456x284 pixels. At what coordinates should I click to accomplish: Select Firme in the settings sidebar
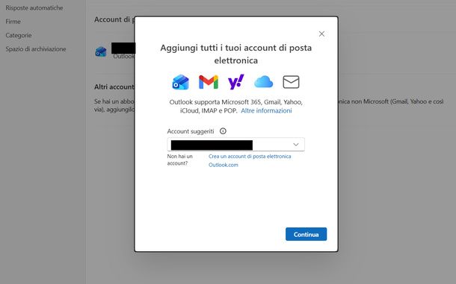coord(13,22)
